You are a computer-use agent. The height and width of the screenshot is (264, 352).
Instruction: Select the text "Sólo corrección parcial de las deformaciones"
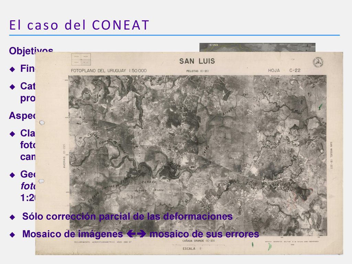pos(127,217)
